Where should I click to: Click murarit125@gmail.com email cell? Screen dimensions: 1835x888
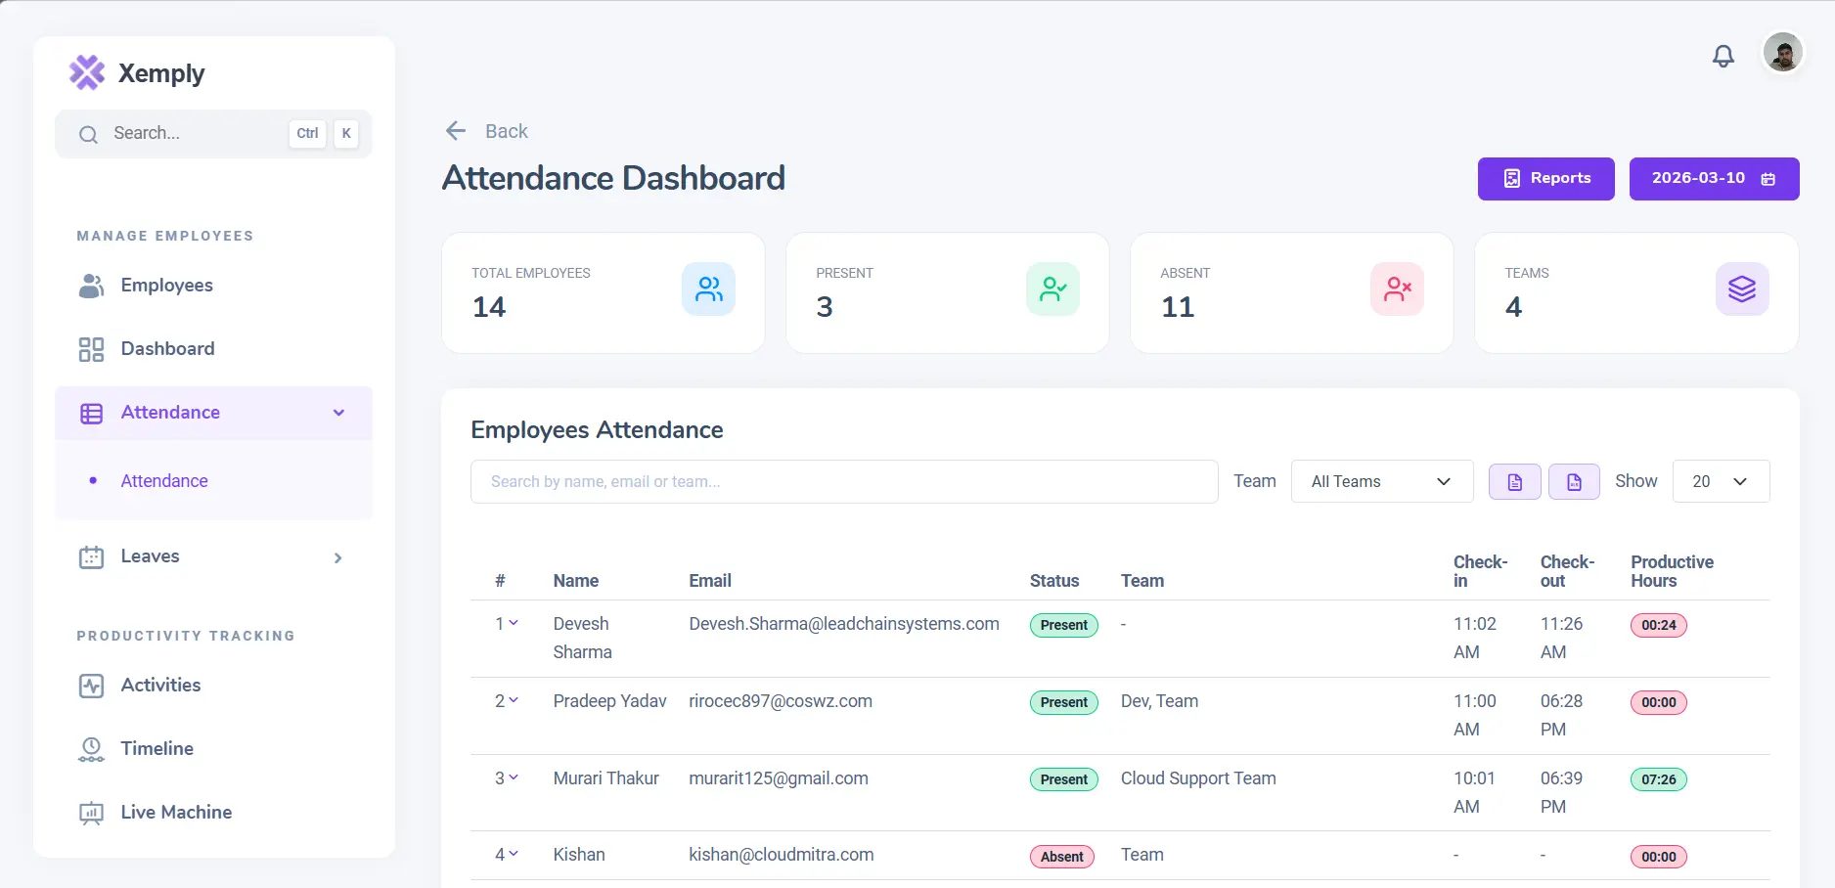click(x=779, y=778)
